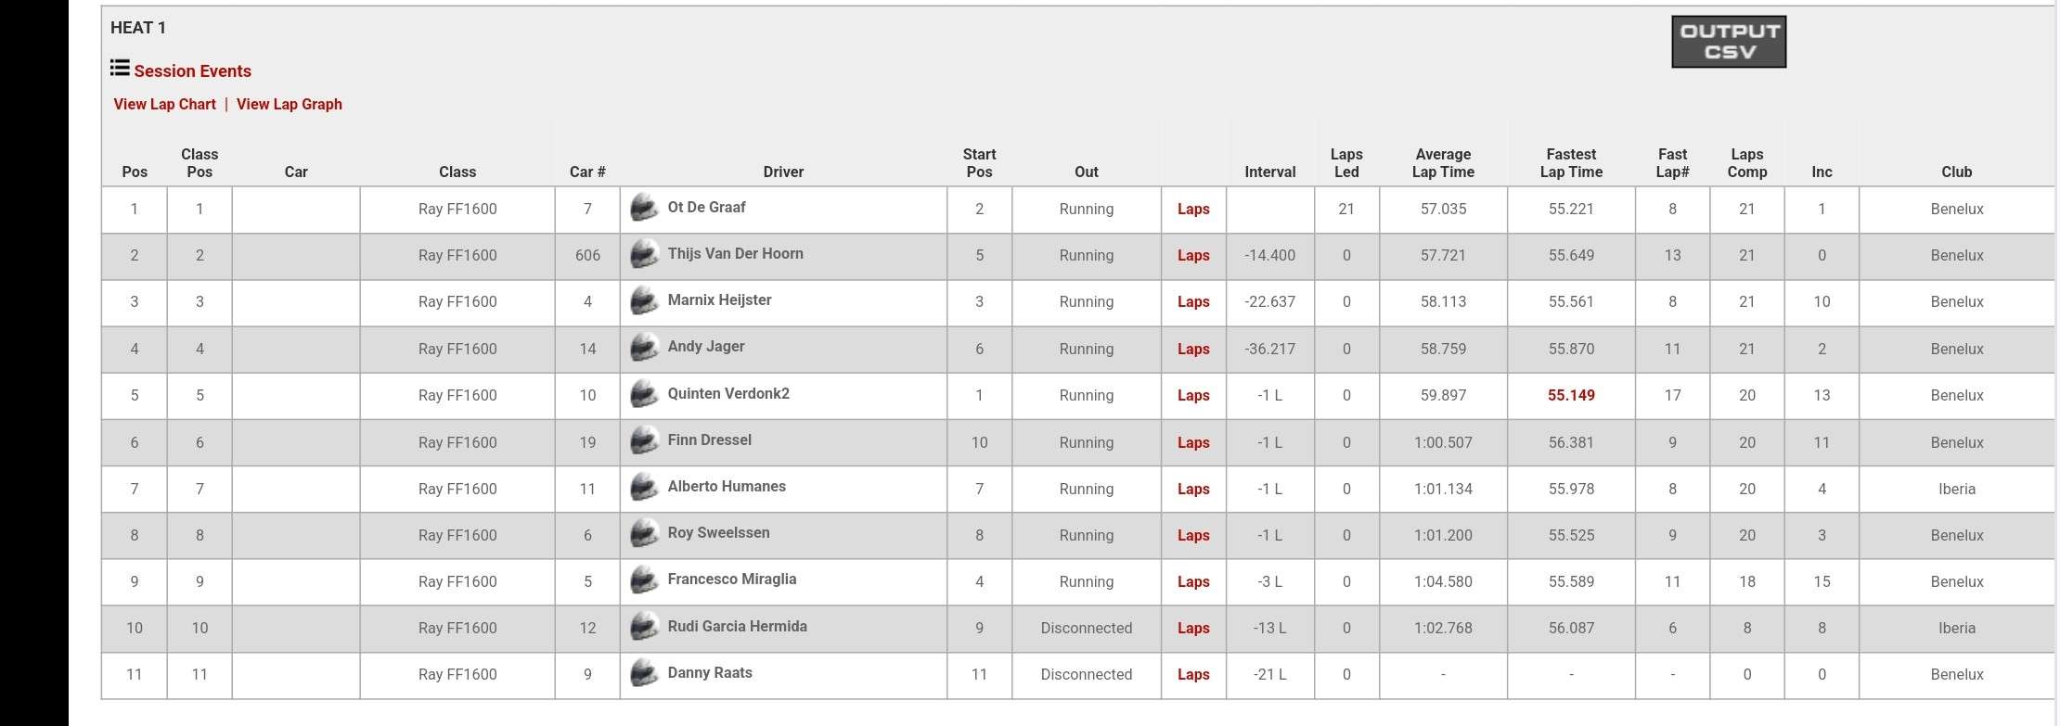Select driver name Alberto Humanes
The image size is (2060, 726).
pyautogui.click(x=727, y=487)
